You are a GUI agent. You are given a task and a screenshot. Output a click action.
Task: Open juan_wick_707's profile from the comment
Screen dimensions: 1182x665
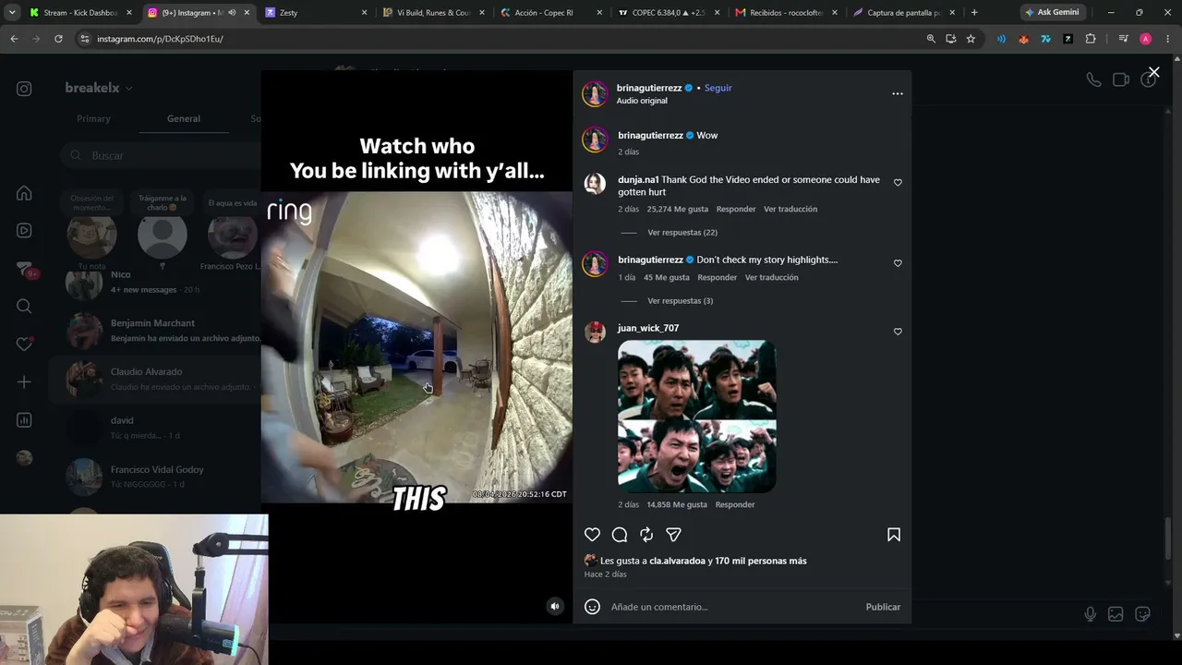click(648, 328)
